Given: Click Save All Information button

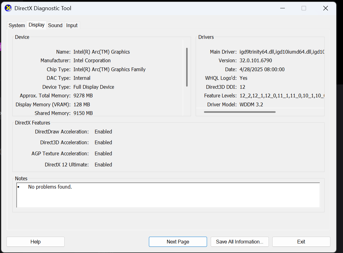Looking at the screenshot, I should pos(240,242).
